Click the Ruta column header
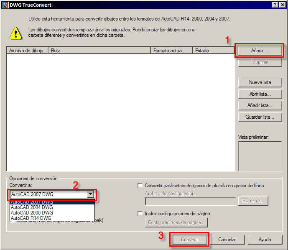The width and height of the screenshot is (288, 250). 99,50
